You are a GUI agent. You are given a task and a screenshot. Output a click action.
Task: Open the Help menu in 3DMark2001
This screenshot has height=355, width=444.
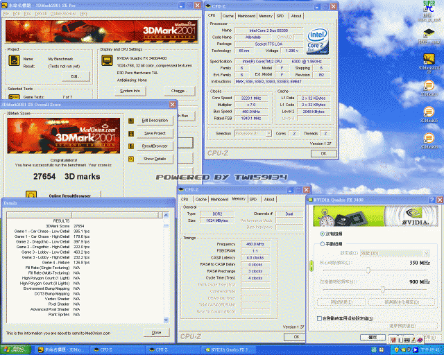[x=83, y=14]
